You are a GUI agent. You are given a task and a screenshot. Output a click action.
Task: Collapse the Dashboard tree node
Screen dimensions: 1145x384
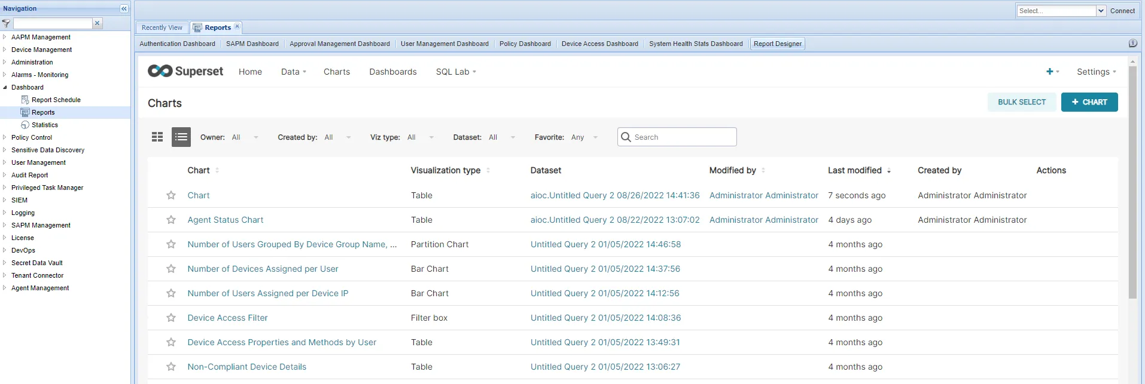click(x=5, y=87)
